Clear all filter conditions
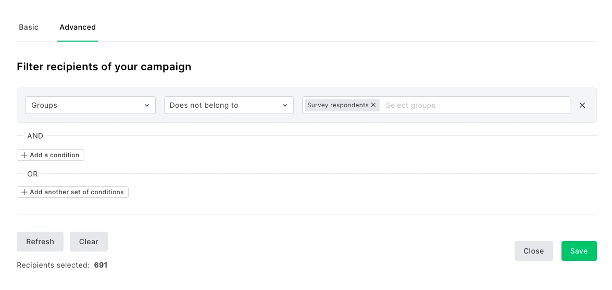The width and height of the screenshot is (612, 290). (x=89, y=242)
